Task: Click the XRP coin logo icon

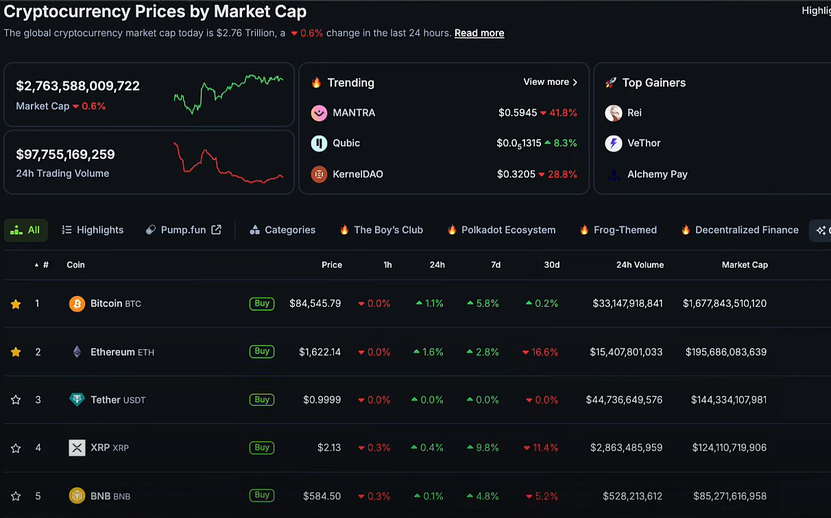Action: point(77,448)
